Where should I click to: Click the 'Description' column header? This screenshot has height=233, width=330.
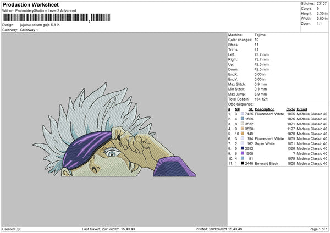coord(265,109)
